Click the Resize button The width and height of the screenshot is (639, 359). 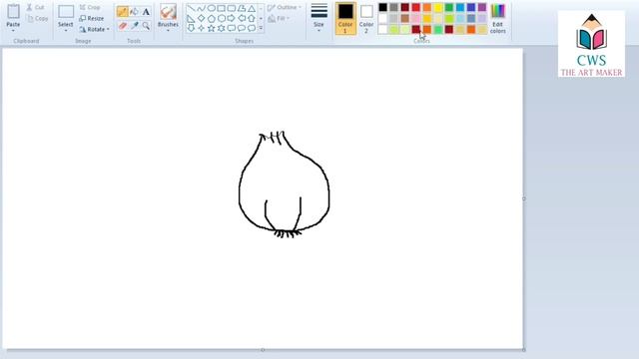92,18
